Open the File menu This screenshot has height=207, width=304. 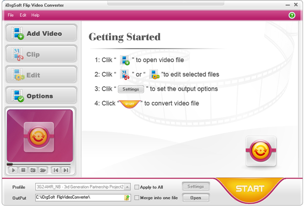coord(11,15)
